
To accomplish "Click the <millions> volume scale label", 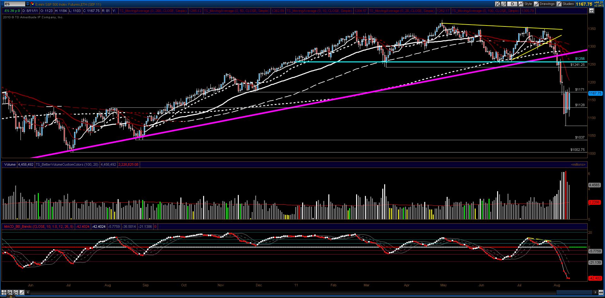I will pyautogui.click(x=578, y=164).
